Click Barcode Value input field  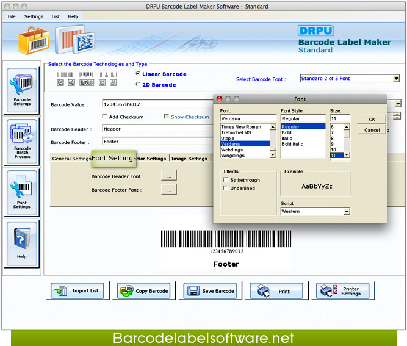click(x=158, y=104)
